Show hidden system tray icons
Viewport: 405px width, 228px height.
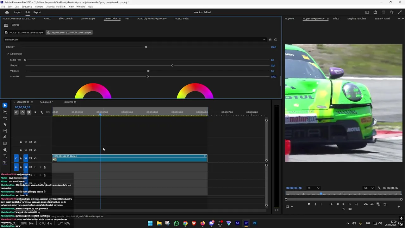click(347, 223)
